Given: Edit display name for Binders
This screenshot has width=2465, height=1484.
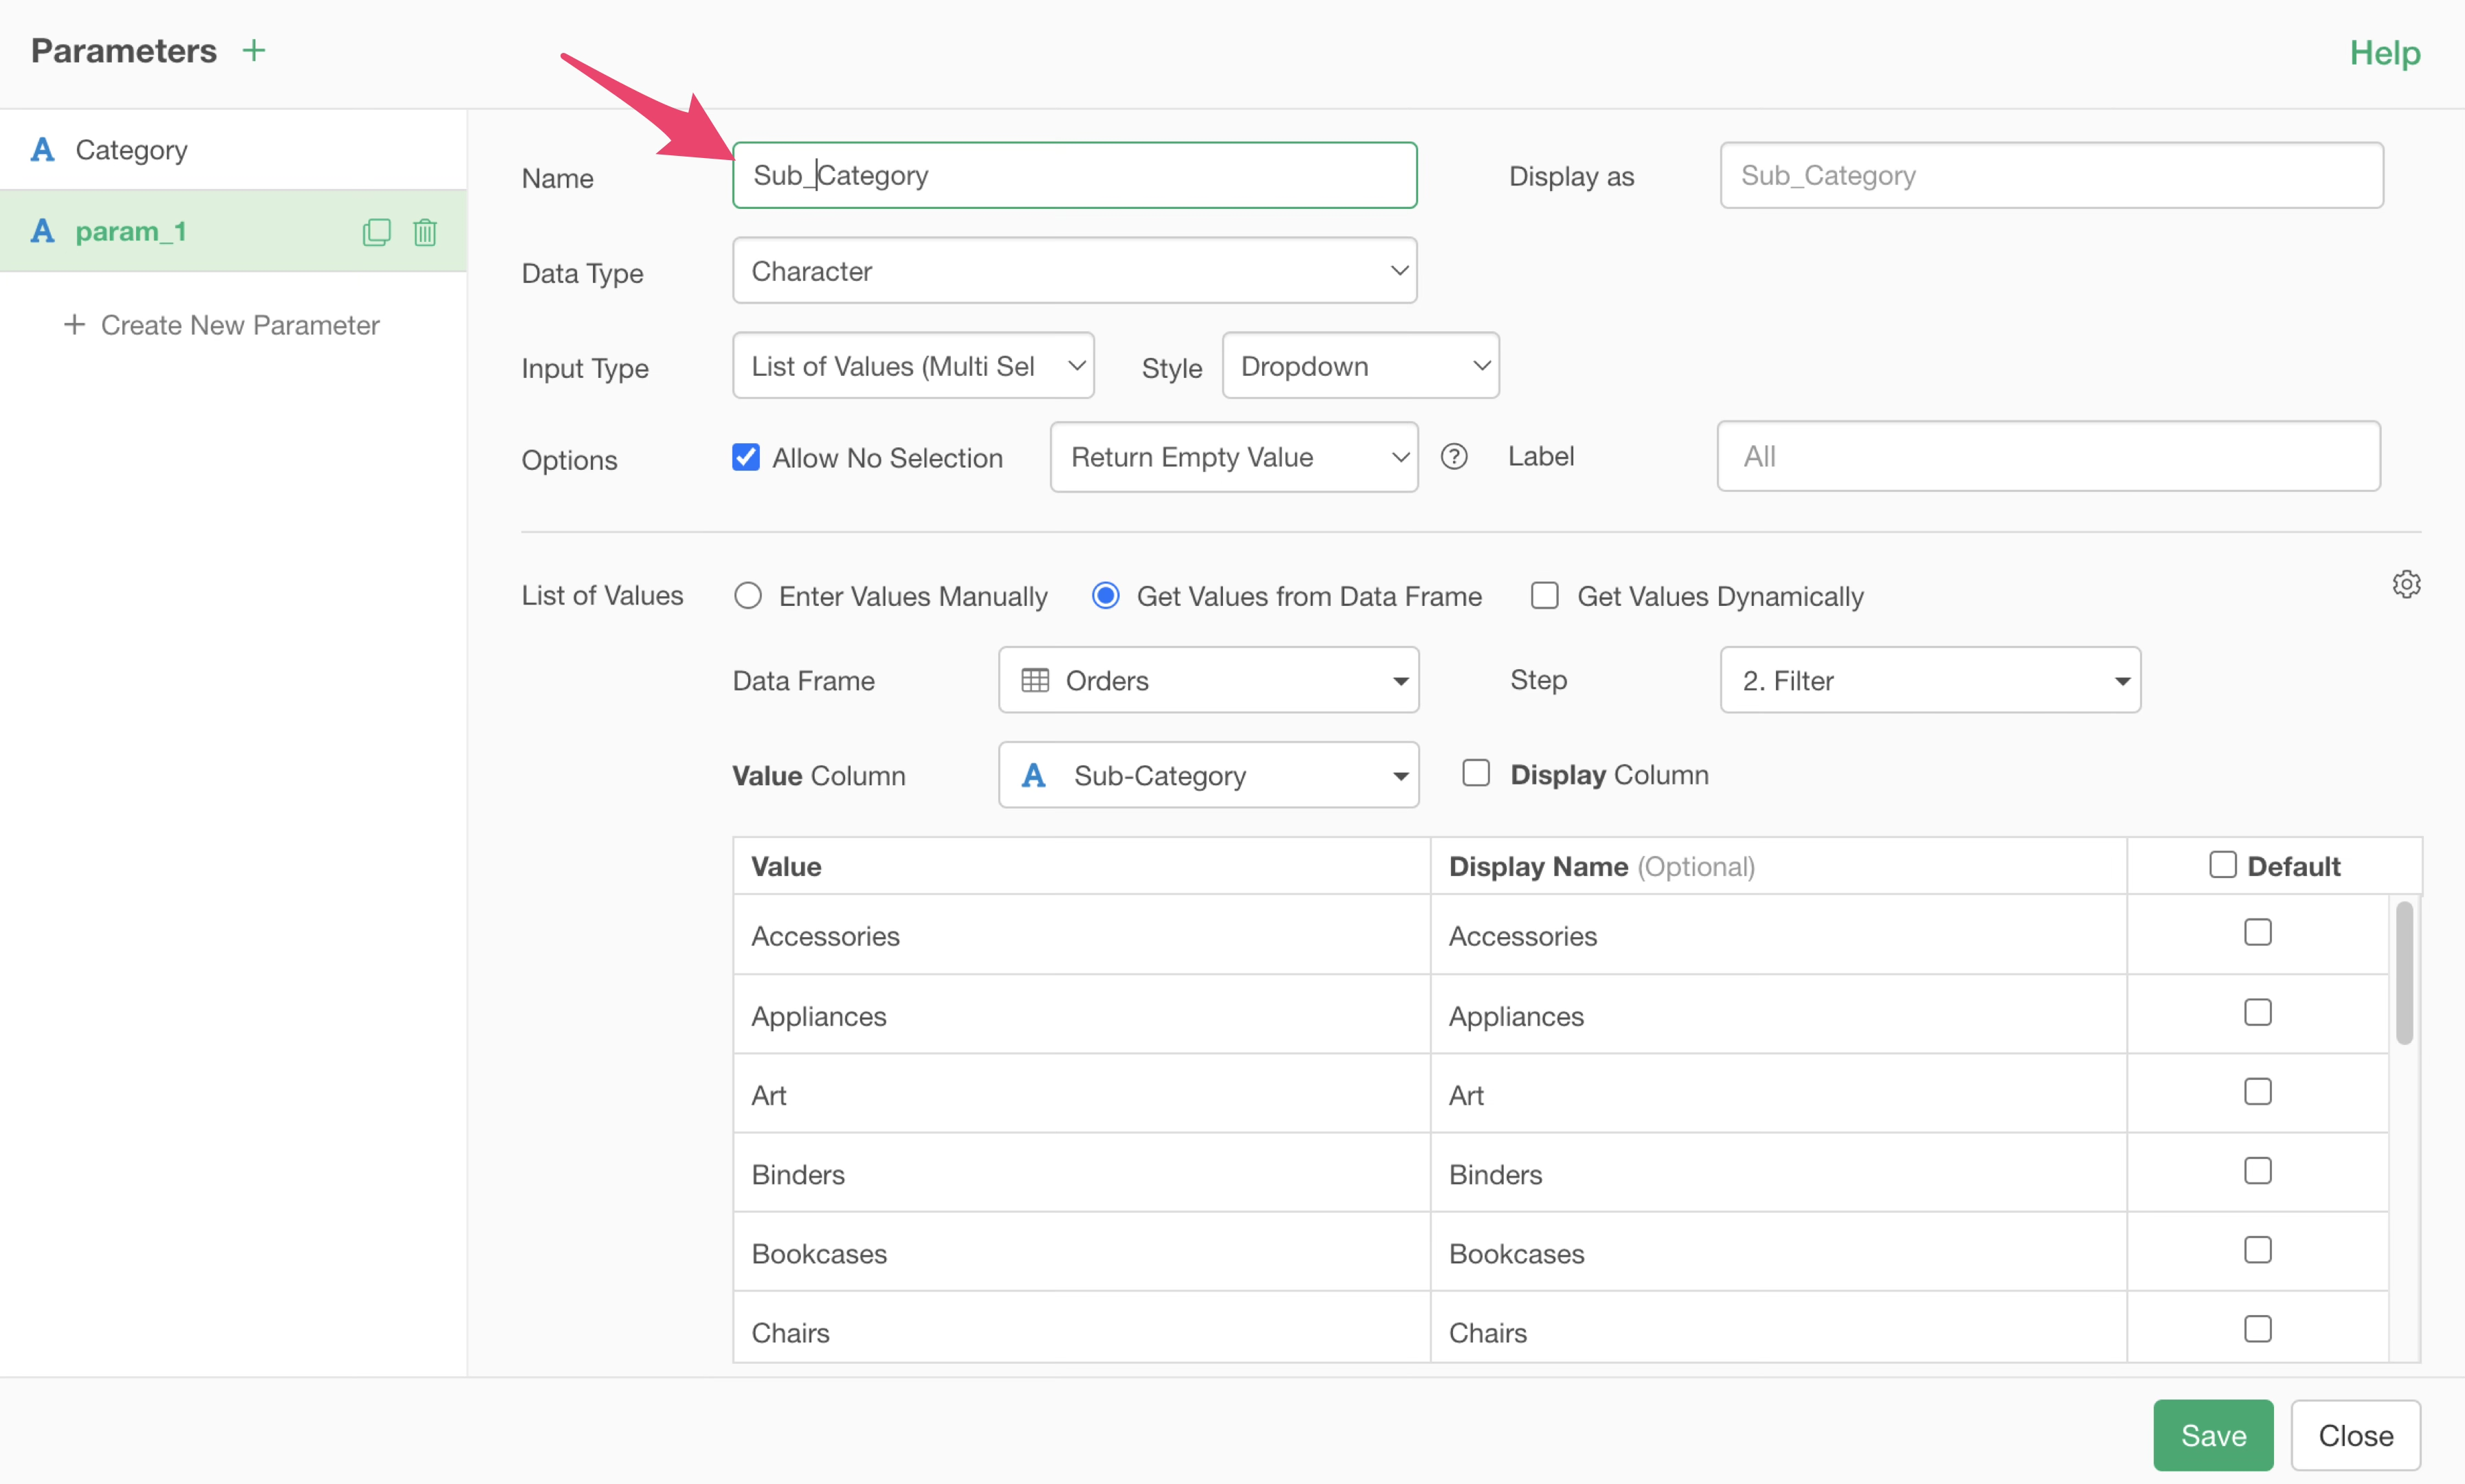Looking at the screenshot, I should coord(1778,1173).
